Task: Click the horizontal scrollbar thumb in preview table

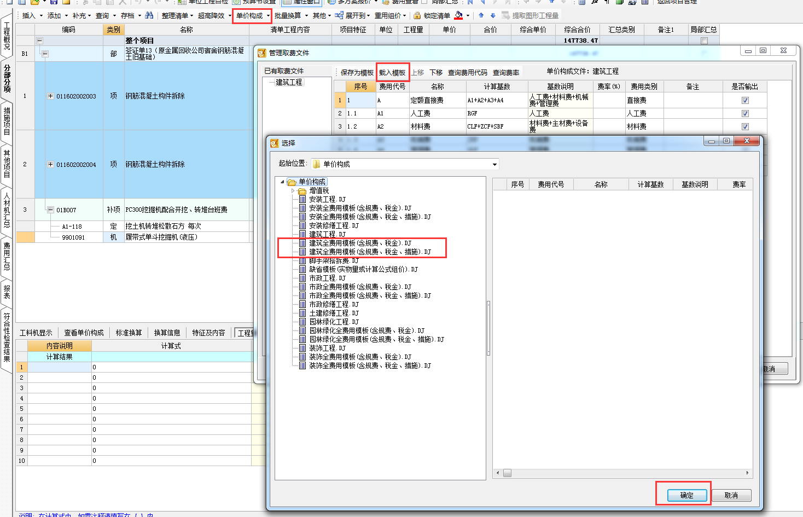Action: coord(507,473)
